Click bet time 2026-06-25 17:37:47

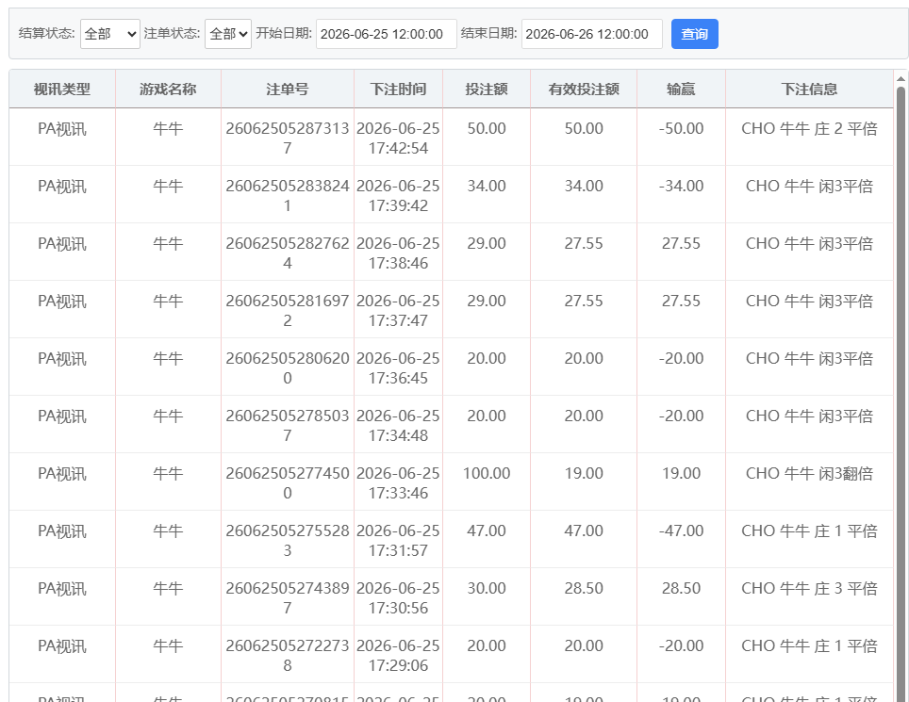point(398,310)
